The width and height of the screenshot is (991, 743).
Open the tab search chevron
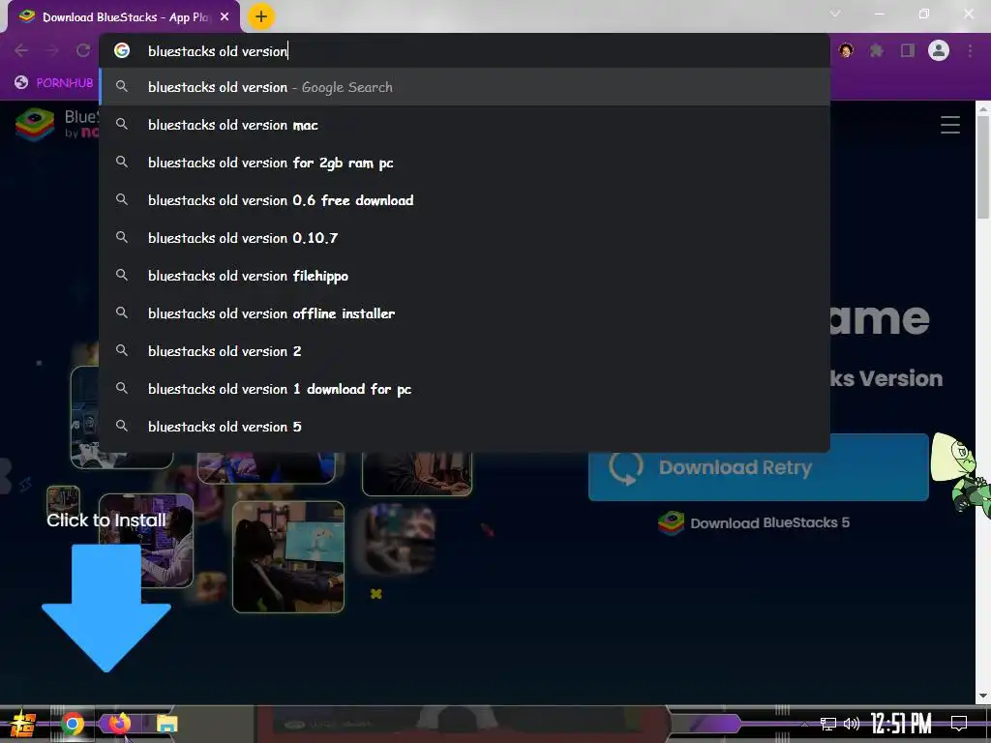click(x=835, y=14)
